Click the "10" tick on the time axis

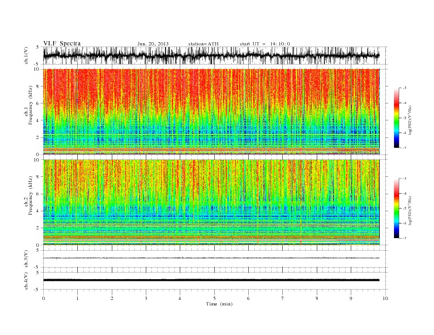coord(385,298)
